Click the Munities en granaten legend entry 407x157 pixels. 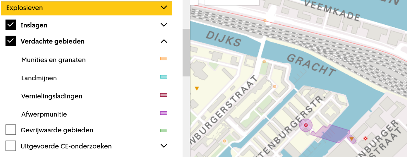click(54, 60)
